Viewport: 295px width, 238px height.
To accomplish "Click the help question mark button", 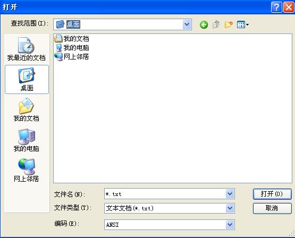I will coord(276,7).
